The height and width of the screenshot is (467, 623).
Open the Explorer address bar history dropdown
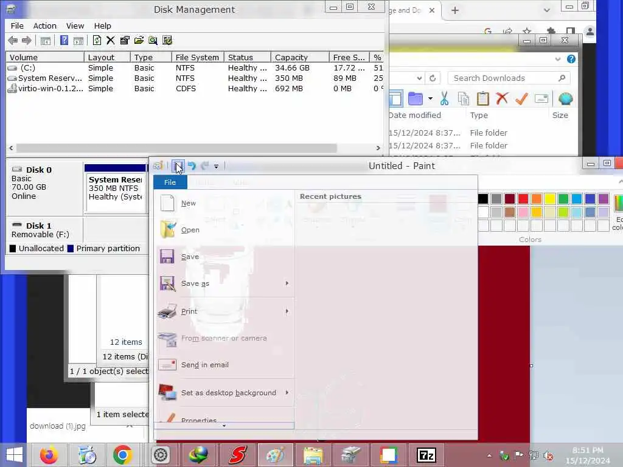(419, 78)
